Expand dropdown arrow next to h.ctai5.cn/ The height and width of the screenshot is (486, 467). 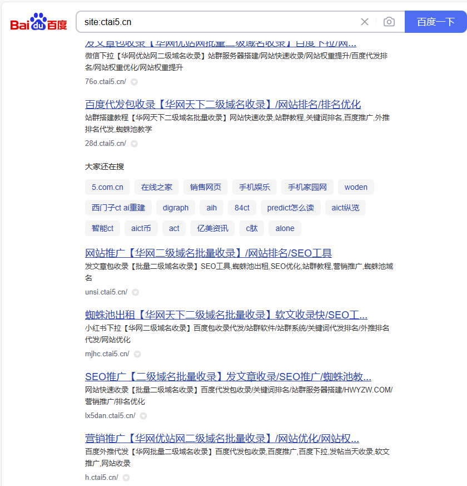point(126,478)
